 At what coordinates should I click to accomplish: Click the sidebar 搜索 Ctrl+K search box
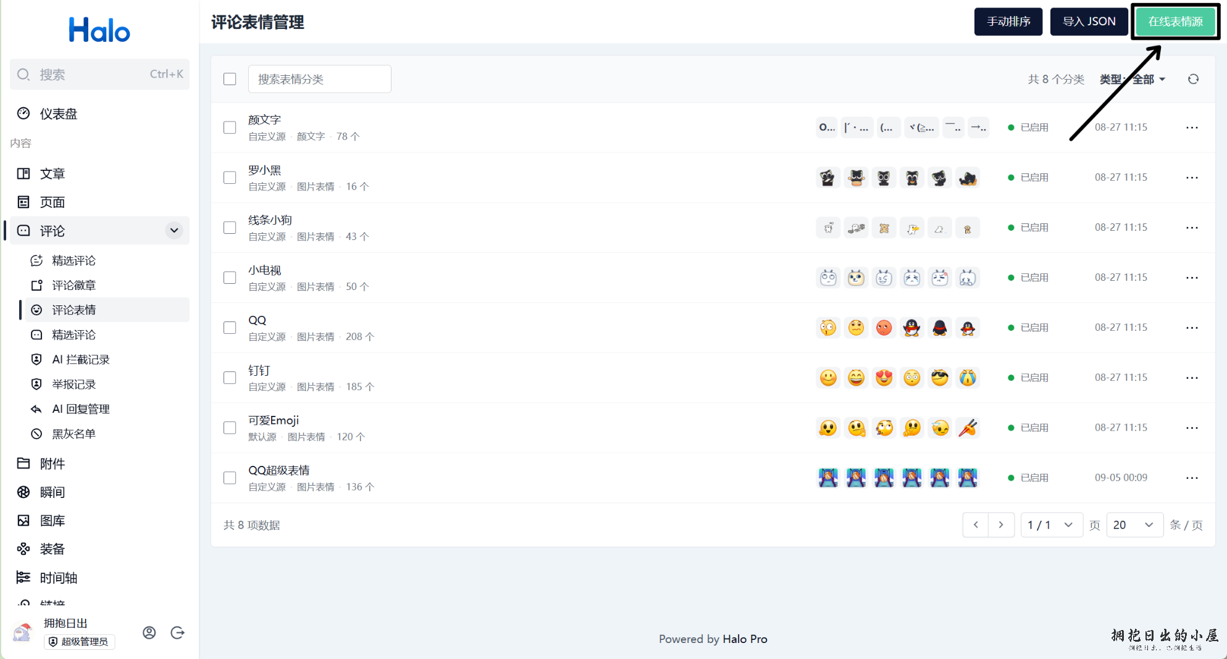[99, 75]
